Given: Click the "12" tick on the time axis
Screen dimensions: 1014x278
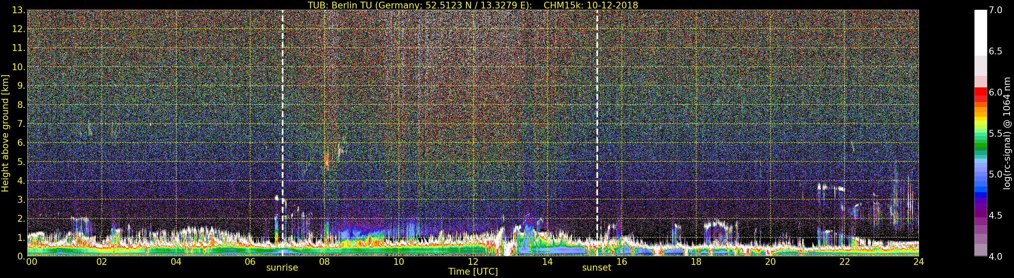Looking at the screenshot, I should (473, 262).
